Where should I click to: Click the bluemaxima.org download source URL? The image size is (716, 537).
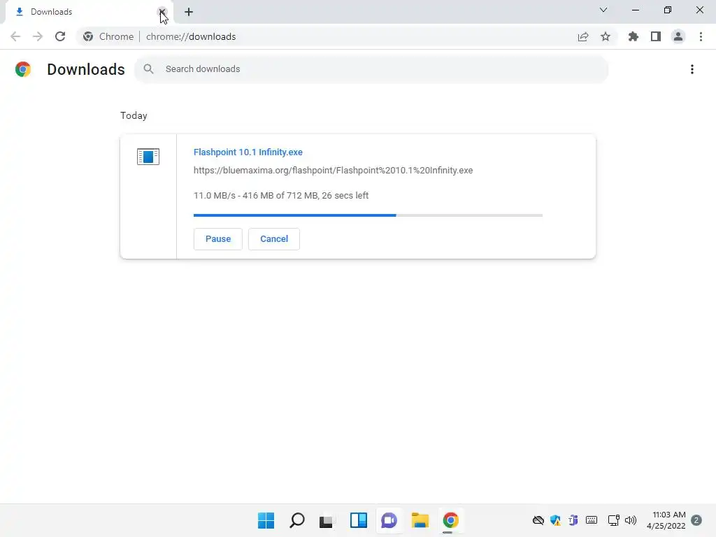(333, 171)
